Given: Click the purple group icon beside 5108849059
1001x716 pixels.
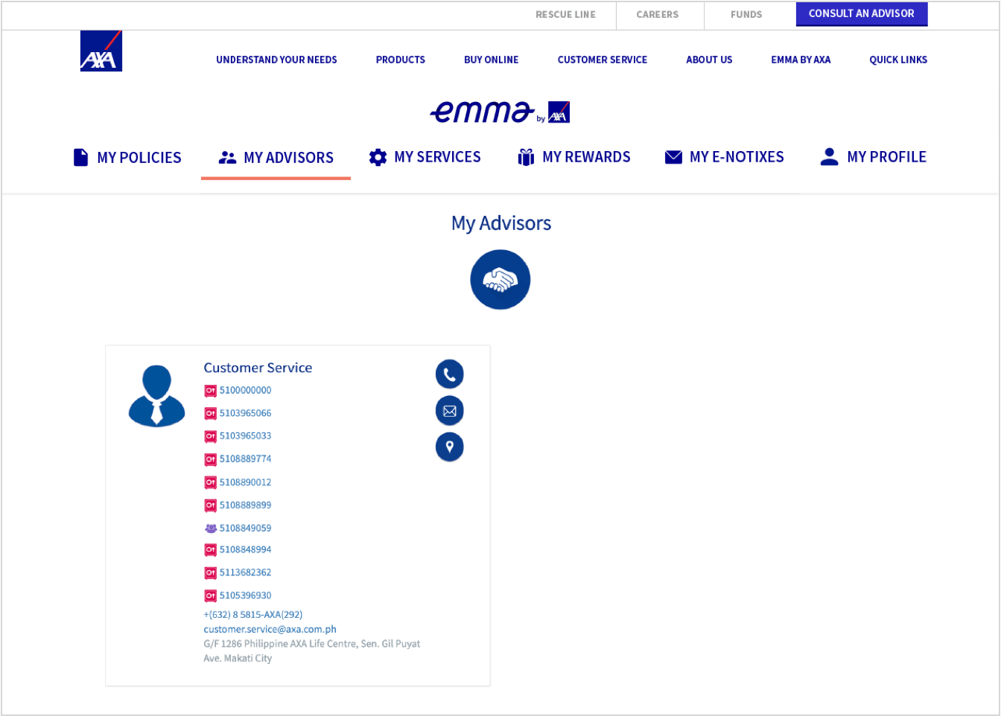Looking at the screenshot, I should 210,528.
